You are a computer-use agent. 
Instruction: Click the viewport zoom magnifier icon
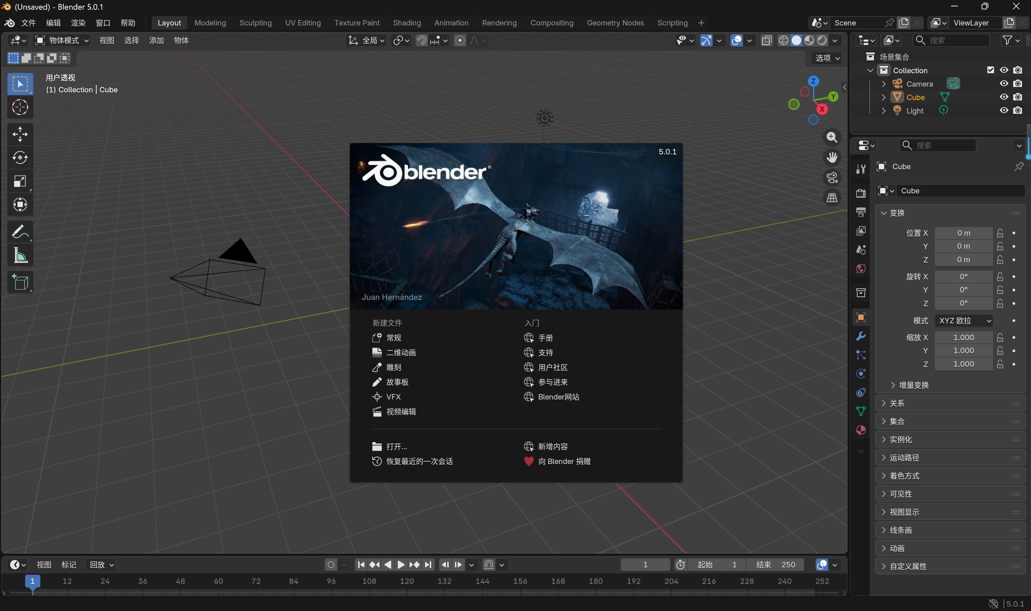click(832, 137)
